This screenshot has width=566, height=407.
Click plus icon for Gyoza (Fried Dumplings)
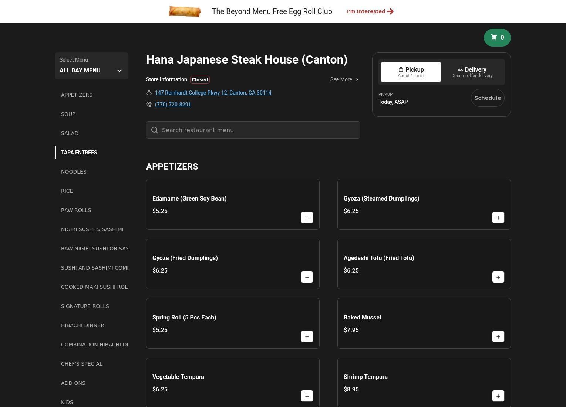pos(307,277)
